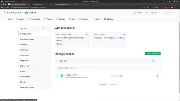Open the ahmedosama-st owner link

point(15,13)
